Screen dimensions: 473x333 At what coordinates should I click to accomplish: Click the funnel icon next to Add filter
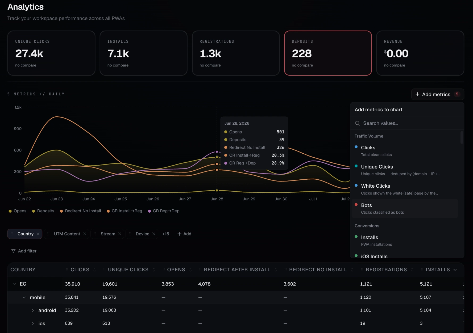[x=13, y=251]
